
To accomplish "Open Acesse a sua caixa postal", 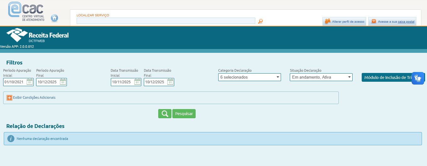I will 392,21.
